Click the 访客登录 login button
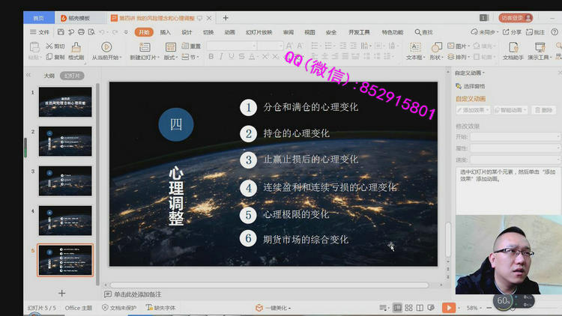Viewport: 562px width, 316px height. tap(513, 17)
